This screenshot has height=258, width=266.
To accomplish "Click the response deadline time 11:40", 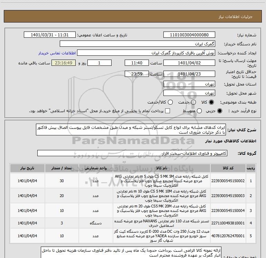I will [137, 63].
